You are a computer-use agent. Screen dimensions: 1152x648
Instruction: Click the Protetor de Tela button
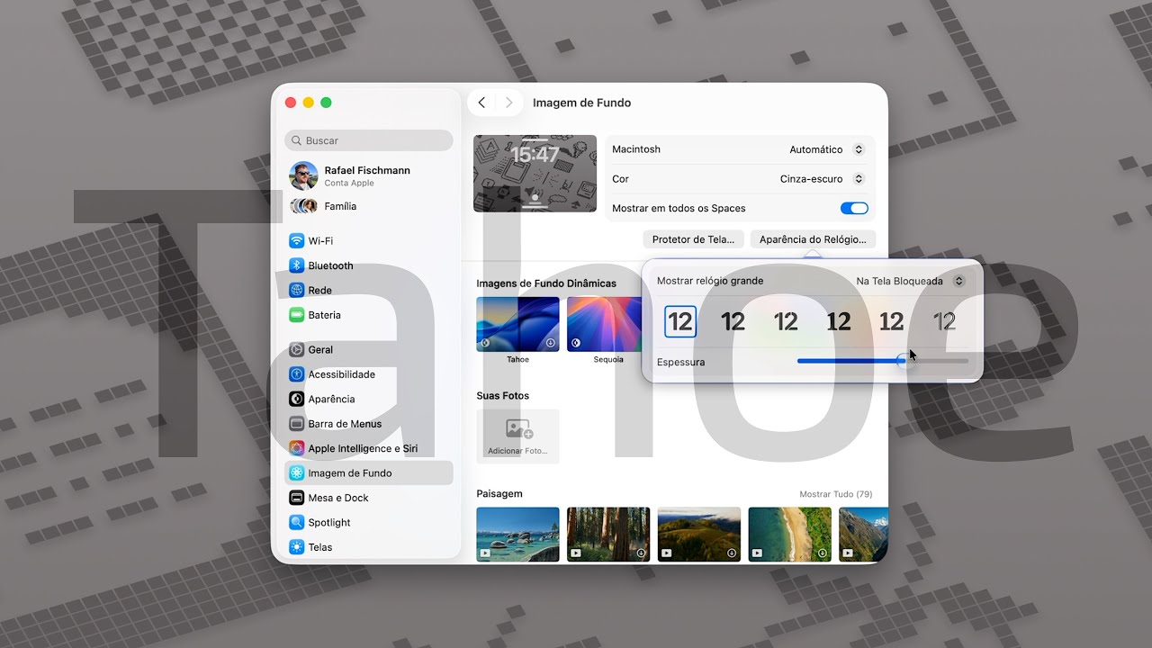[693, 239]
